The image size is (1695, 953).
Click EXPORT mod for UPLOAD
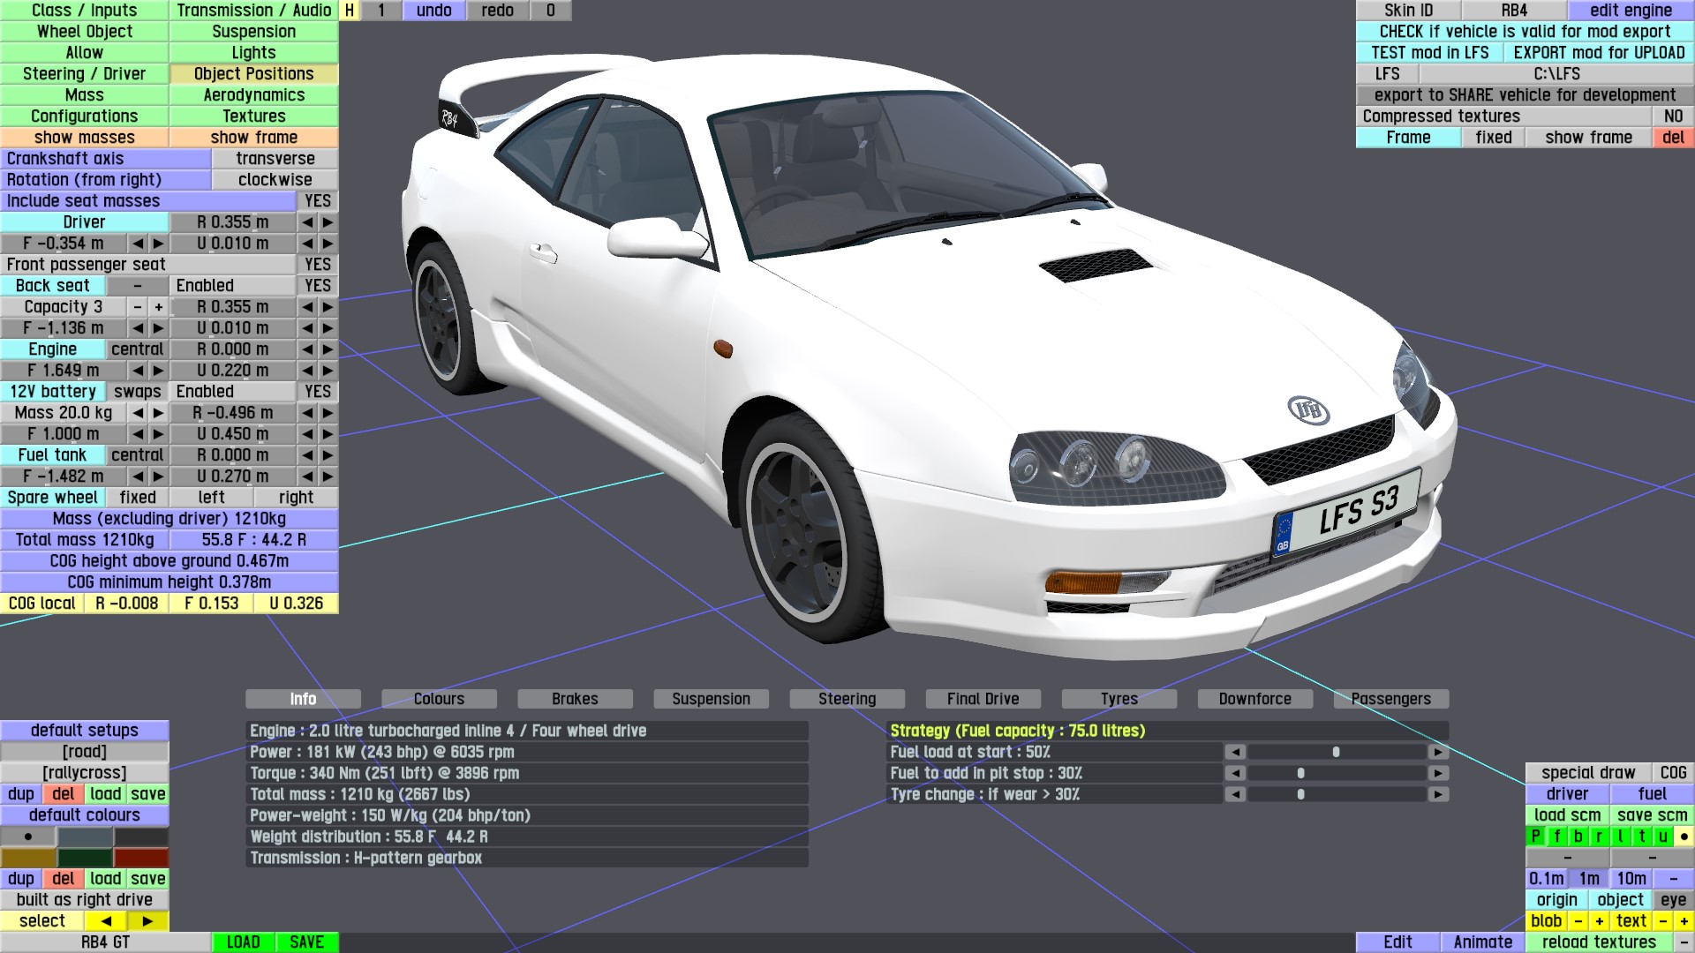[x=1599, y=53]
